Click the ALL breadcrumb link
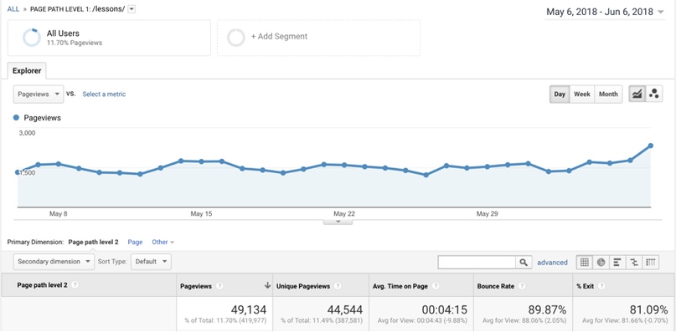676x332 pixels. click(x=13, y=9)
